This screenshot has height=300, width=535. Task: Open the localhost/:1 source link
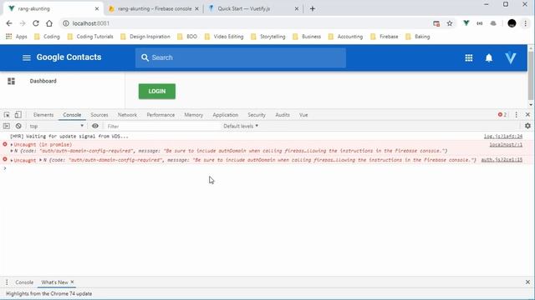(506, 144)
